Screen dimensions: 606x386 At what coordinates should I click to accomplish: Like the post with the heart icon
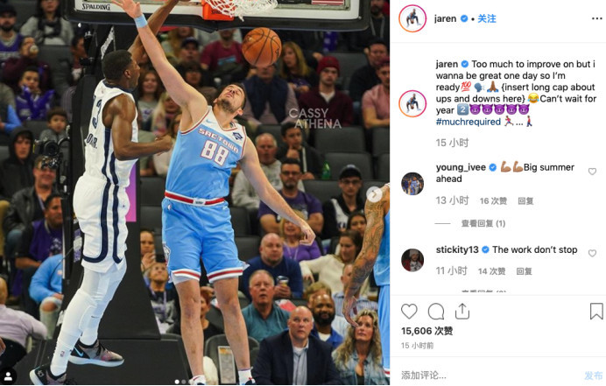point(409,312)
